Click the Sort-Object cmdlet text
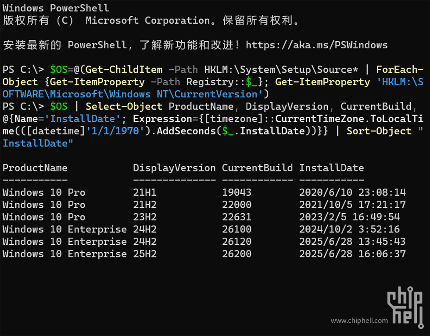Screen dimensions: 430x336 (379, 131)
